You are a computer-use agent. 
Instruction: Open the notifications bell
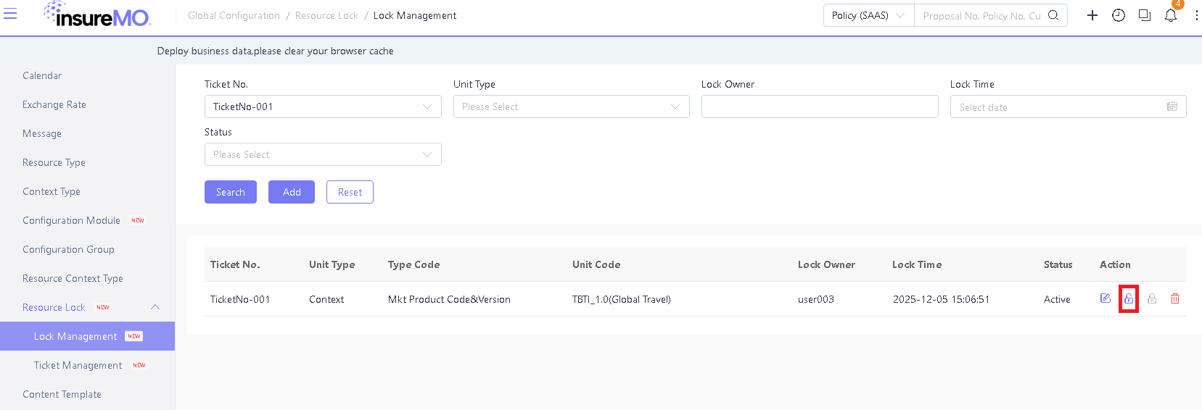[1171, 15]
